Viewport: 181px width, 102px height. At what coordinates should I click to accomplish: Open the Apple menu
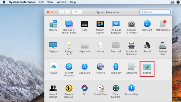pos(4,2)
